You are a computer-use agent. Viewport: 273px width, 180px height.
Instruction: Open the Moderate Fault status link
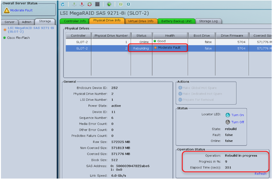pos(22,10)
